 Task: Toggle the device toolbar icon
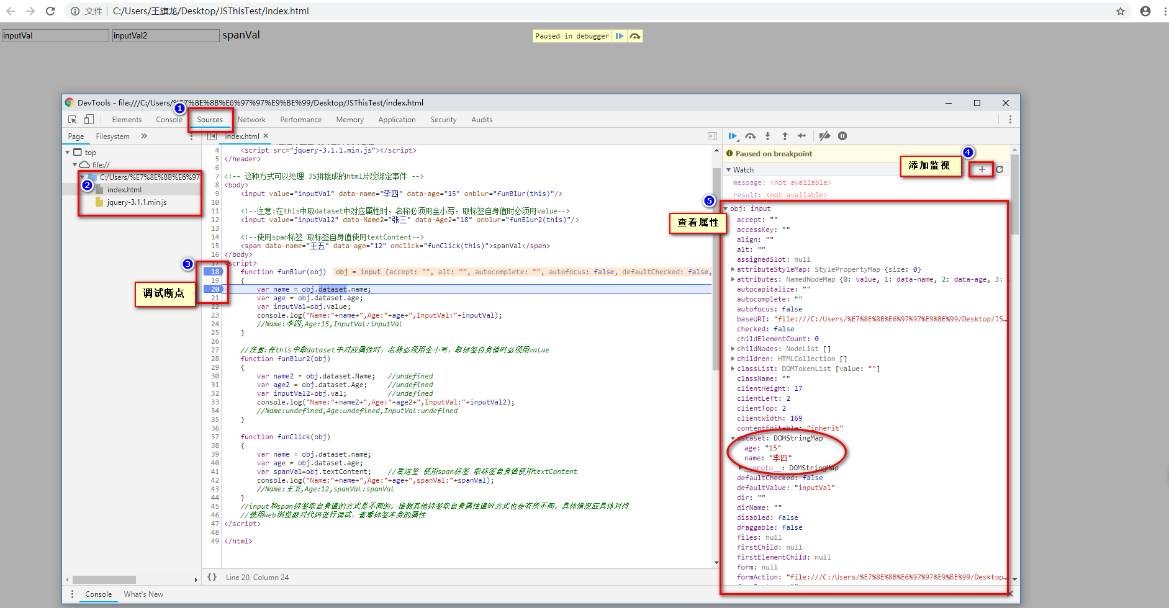coord(89,119)
